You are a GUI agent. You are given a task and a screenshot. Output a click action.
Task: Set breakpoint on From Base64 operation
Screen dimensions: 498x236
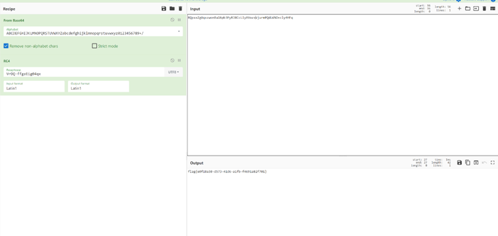[x=179, y=20]
